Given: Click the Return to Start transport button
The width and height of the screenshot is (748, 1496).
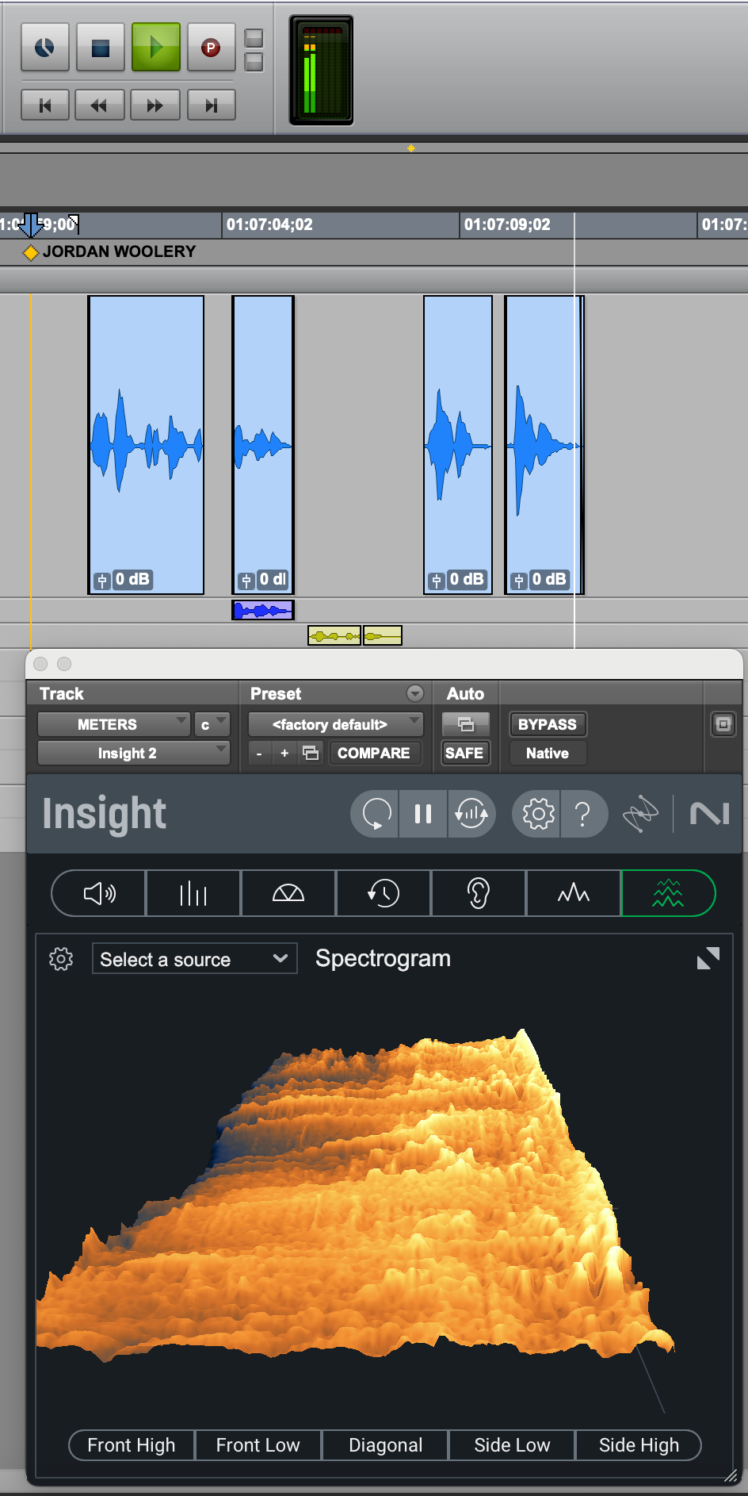Looking at the screenshot, I should pos(45,105).
